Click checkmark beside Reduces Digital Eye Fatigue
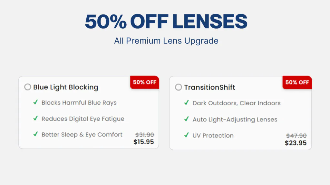The image size is (330, 185). (36, 119)
